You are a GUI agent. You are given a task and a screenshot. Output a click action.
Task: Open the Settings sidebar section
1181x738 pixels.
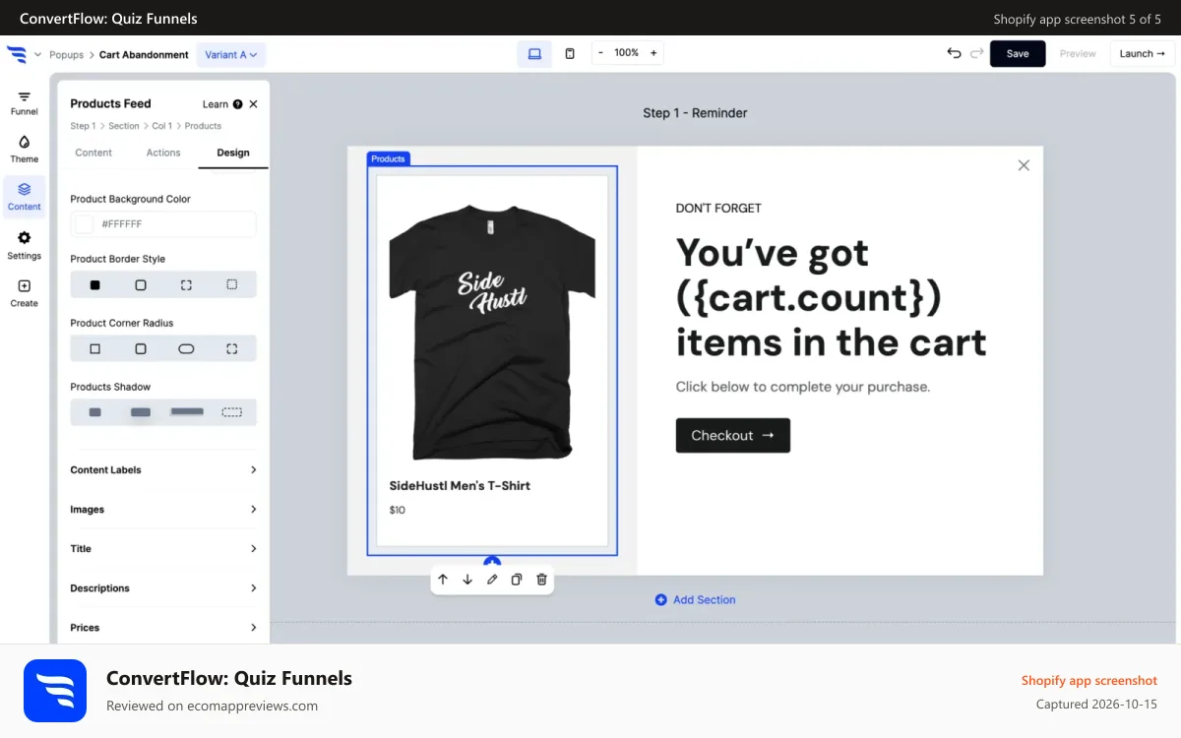pos(24,245)
